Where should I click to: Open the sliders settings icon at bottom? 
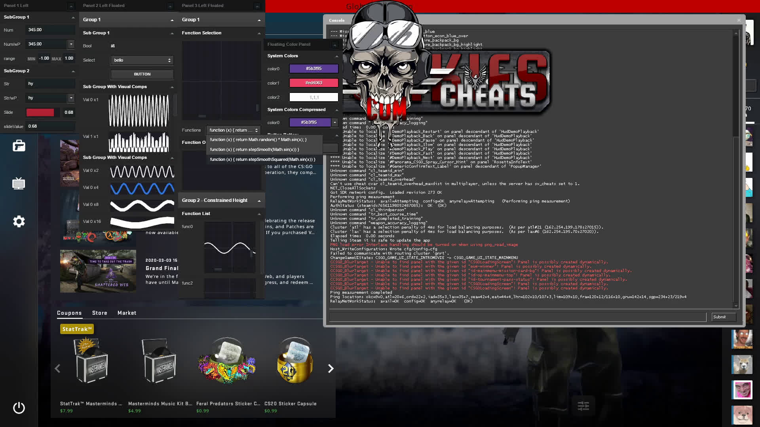pyautogui.click(x=583, y=406)
